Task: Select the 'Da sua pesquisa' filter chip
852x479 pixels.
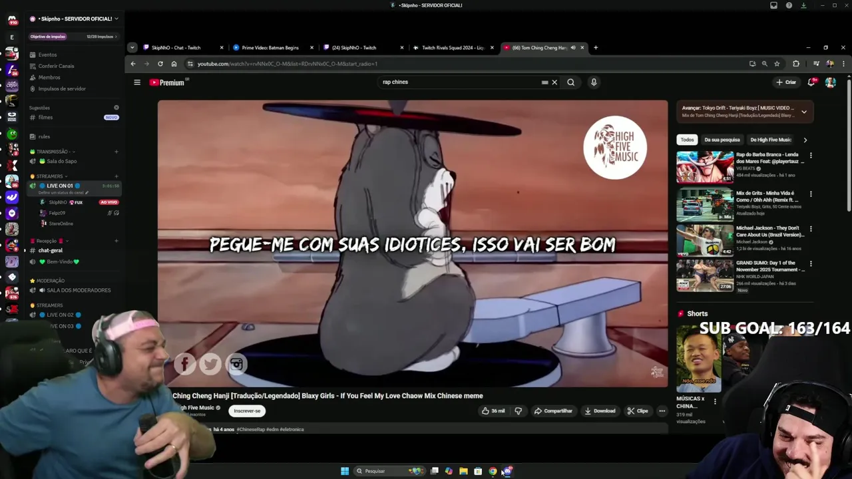Action: pyautogui.click(x=722, y=140)
